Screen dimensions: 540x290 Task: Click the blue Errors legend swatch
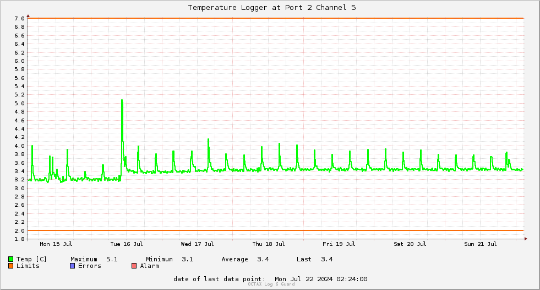coord(72,266)
